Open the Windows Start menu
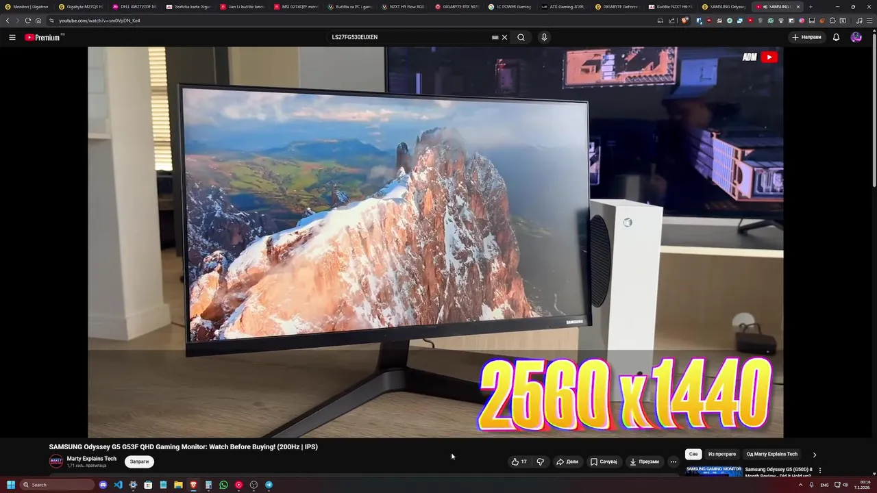 coord(10,485)
